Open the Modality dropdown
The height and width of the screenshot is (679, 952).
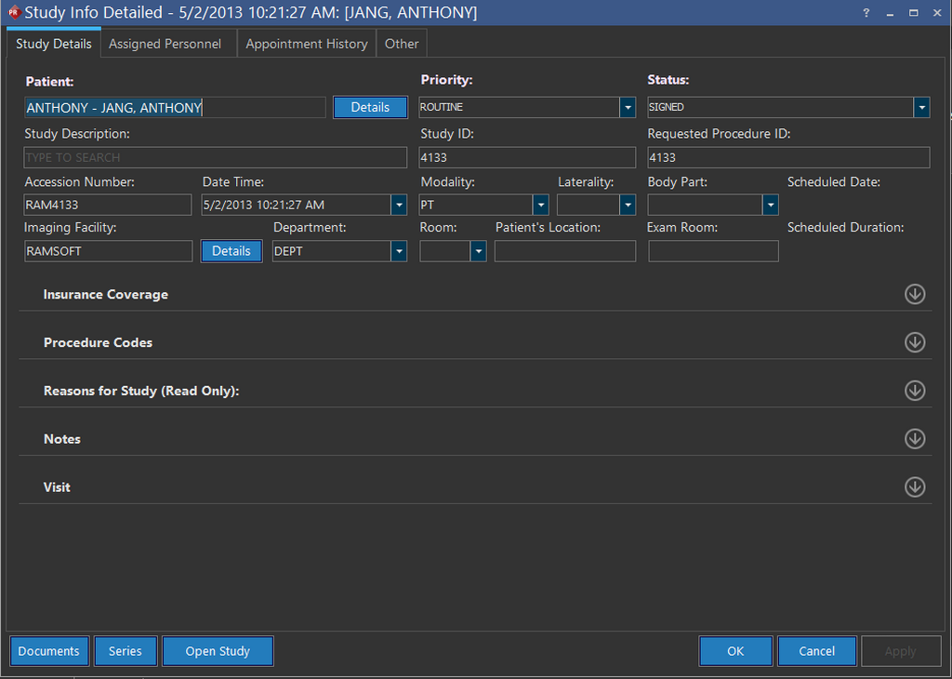(x=540, y=205)
